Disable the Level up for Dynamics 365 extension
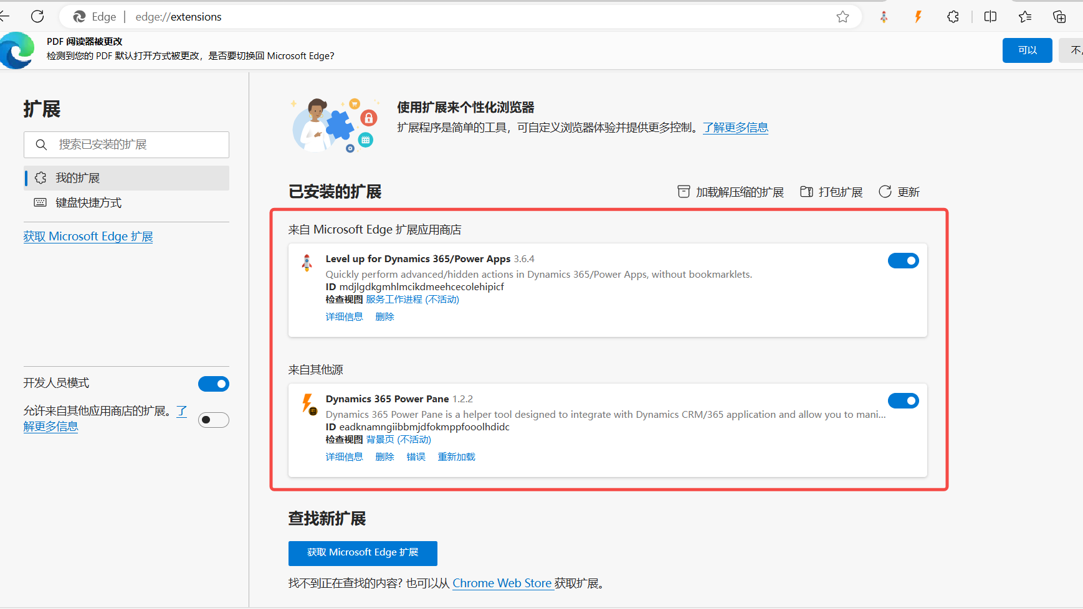 pos(904,261)
